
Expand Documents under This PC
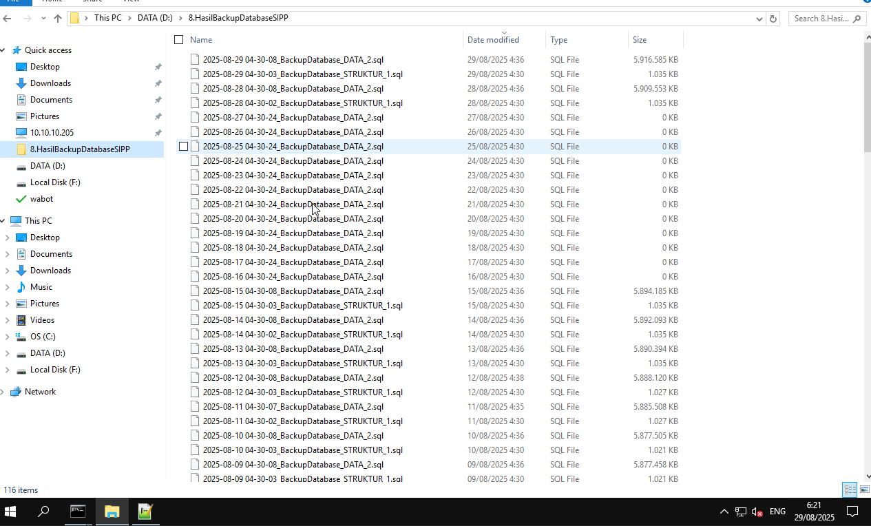coord(7,254)
